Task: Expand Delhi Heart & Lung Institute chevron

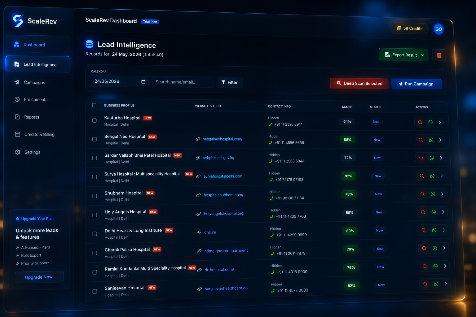Action: [x=444, y=230]
